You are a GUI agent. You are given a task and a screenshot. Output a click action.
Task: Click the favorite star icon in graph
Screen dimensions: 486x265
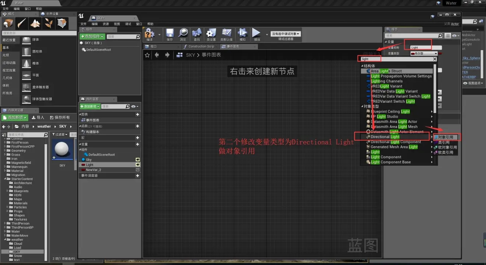[x=147, y=55]
